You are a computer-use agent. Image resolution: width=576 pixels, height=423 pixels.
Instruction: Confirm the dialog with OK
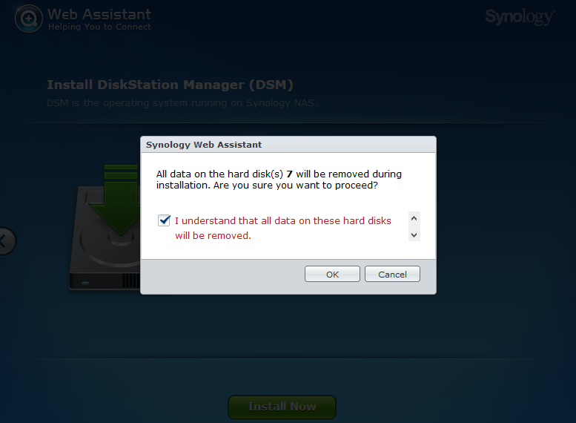[332, 274]
